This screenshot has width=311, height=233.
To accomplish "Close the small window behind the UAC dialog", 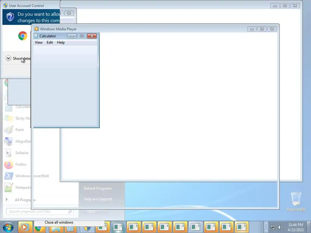I will point(69,13).
